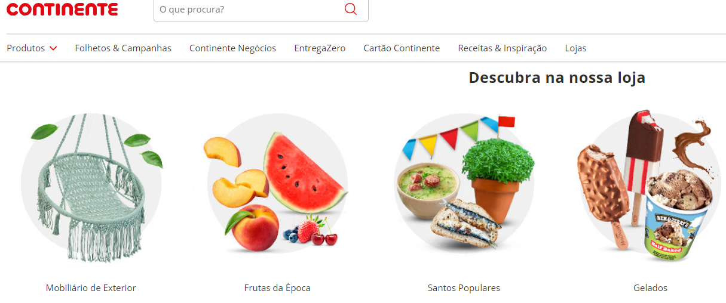Expand the Produtos dropdown chevron
Screen dimensions: 726x303
[x=53, y=48]
